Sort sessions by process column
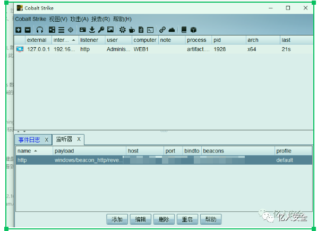The width and height of the screenshot is (317, 231). tap(199, 40)
